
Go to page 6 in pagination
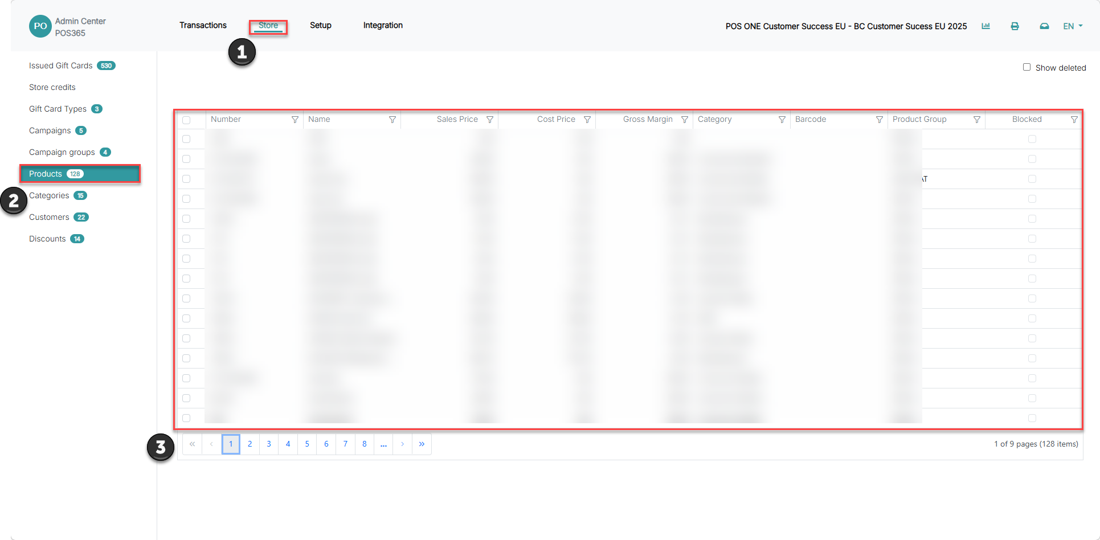point(326,444)
